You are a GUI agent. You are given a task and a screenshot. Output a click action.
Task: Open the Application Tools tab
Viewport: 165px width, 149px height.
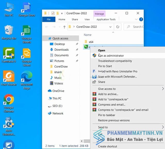(106, 20)
